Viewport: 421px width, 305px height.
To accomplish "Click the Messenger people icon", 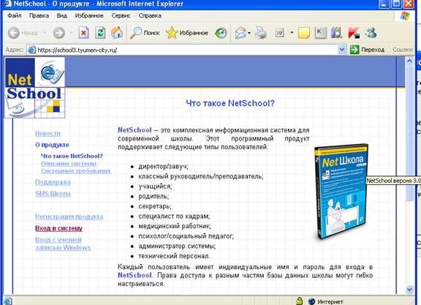I will coord(371,33).
